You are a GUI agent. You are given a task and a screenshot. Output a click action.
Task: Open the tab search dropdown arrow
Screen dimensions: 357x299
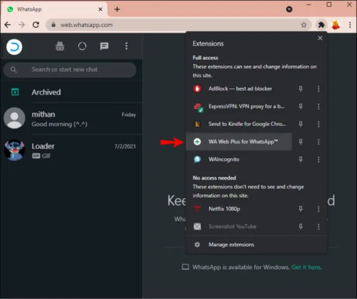point(289,9)
